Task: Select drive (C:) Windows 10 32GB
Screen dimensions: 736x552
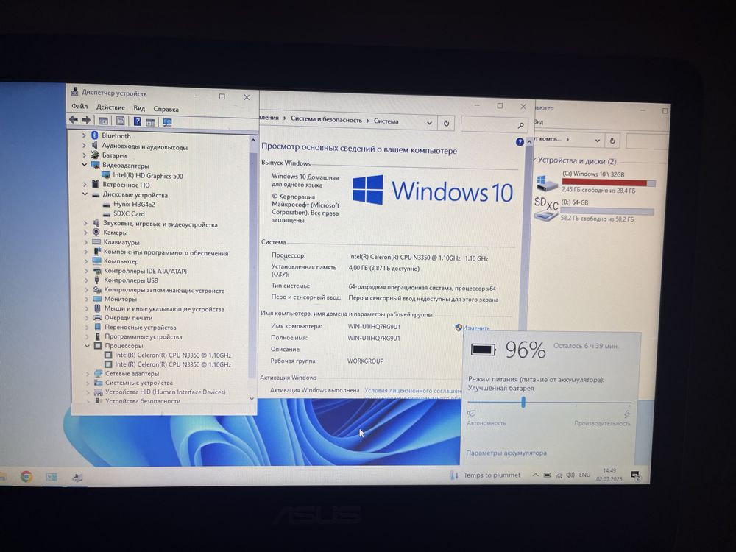Action: tap(595, 182)
